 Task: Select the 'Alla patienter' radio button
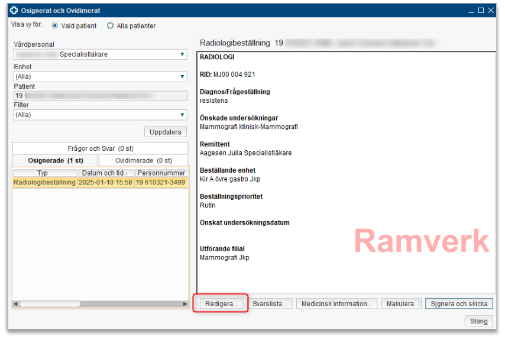(x=110, y=26)
